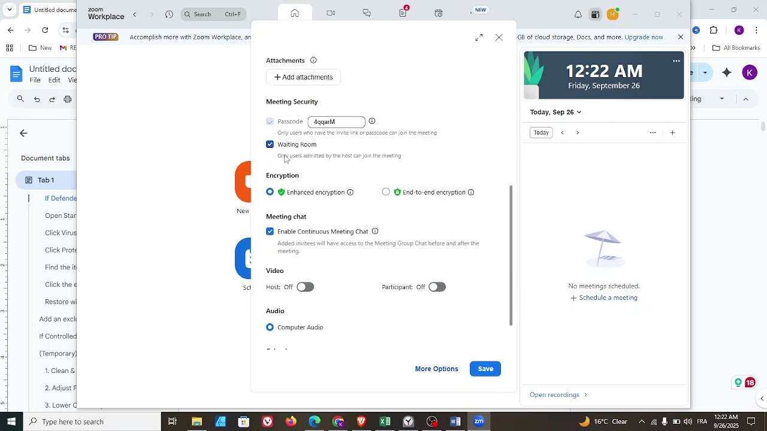Add a calendar event with plus
This screenshot has width=767, height=431.
coord(672,133)
